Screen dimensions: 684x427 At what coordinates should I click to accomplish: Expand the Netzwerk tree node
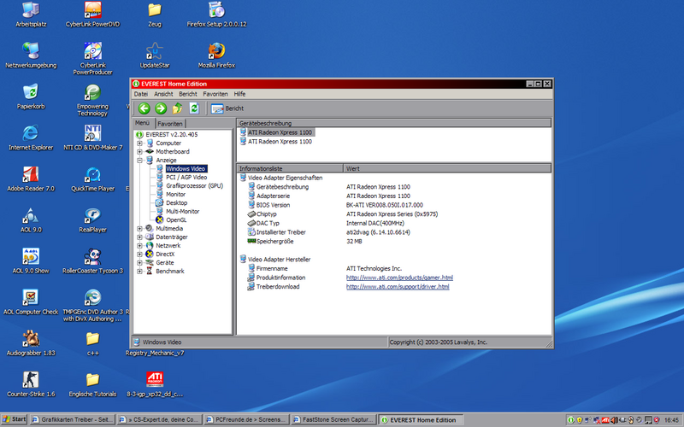tap(139, 246)
